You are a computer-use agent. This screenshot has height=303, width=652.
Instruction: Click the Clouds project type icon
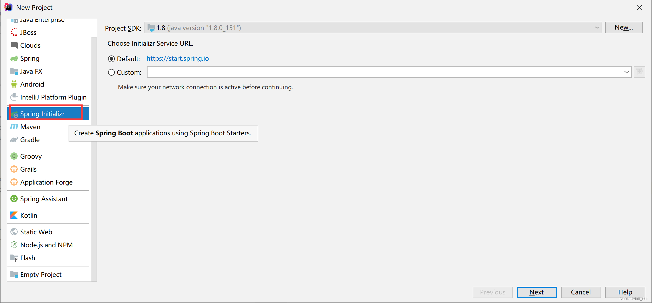[x=14, y=45]
